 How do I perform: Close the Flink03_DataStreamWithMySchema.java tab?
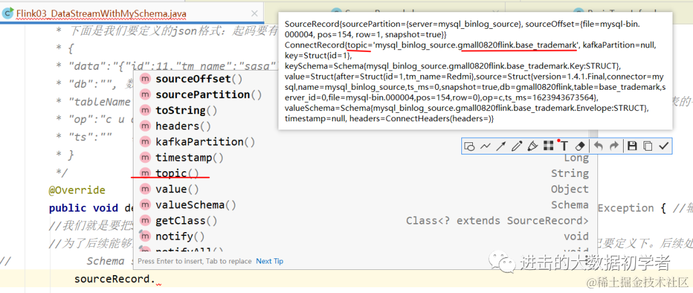click(x=254, y=13)
